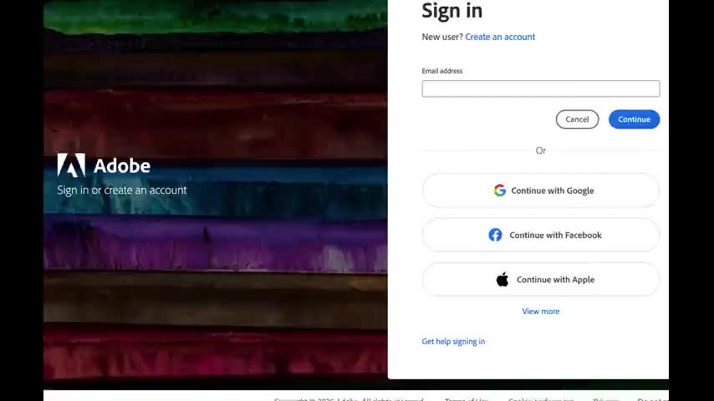Screen dimensions: 714x401
Task: Open the Create an account link
Action: coord(500,37)
